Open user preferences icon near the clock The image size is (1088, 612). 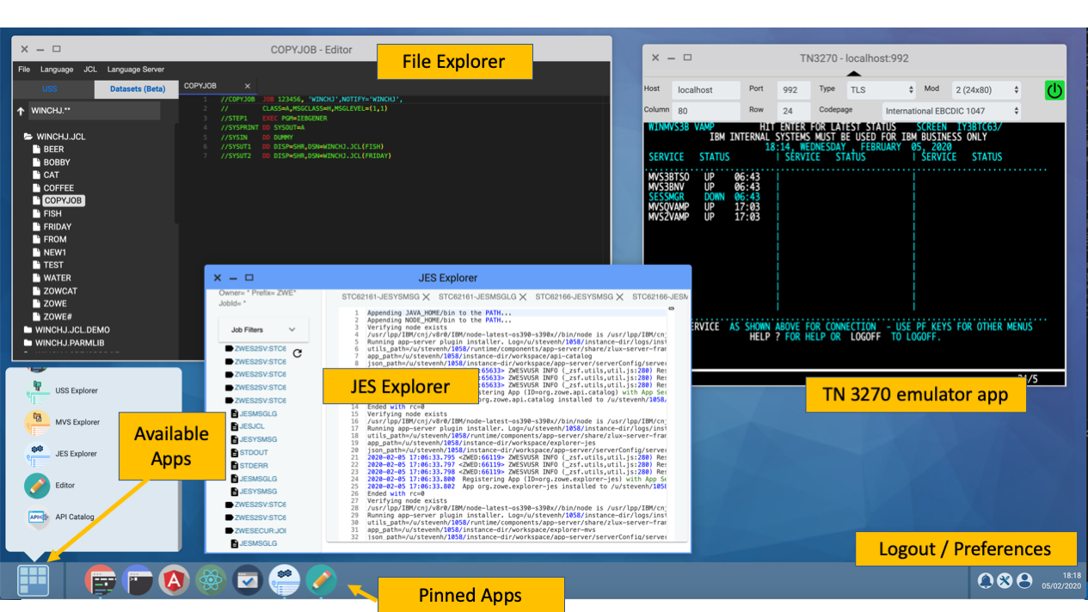1023,580
